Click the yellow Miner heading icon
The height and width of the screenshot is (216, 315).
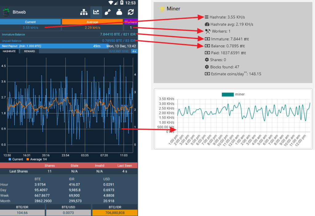162,9
